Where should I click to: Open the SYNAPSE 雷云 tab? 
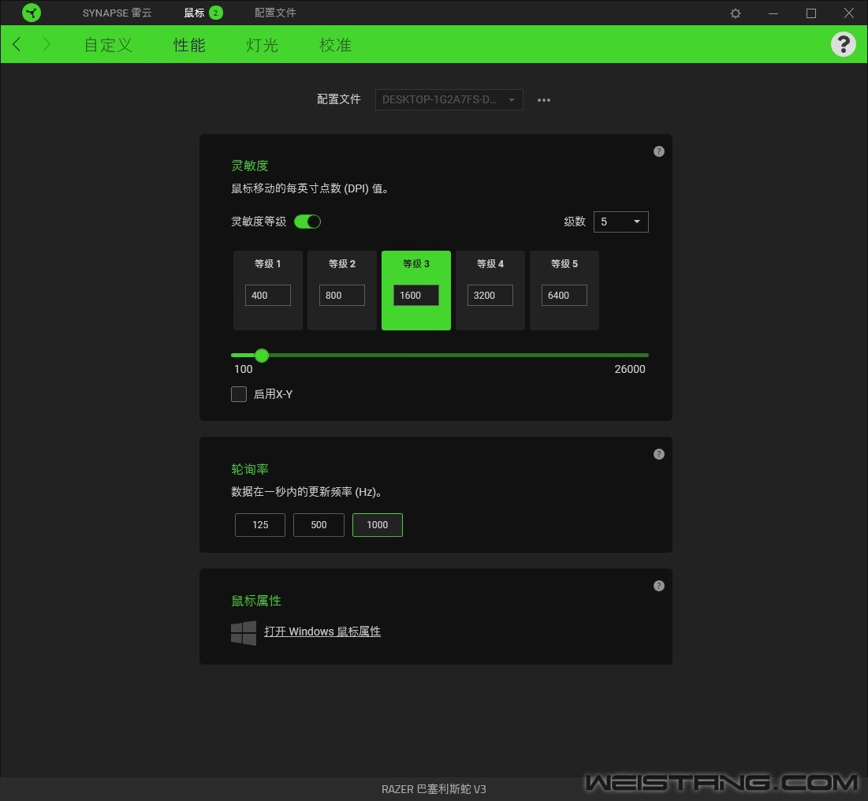[x=117, y=13]
